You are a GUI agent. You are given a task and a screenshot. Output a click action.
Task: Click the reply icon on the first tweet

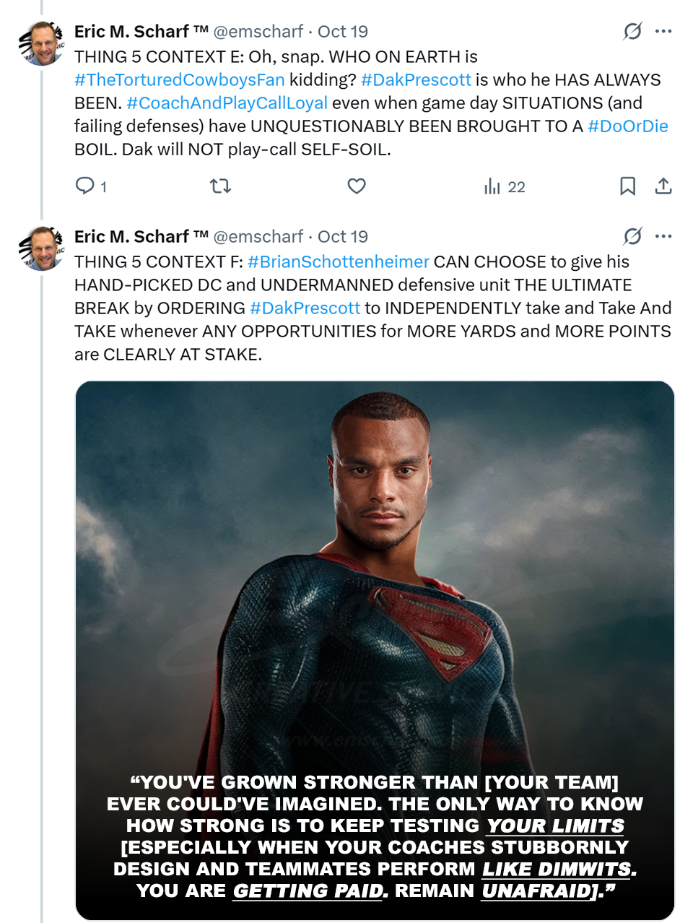[x=85, y=186]
